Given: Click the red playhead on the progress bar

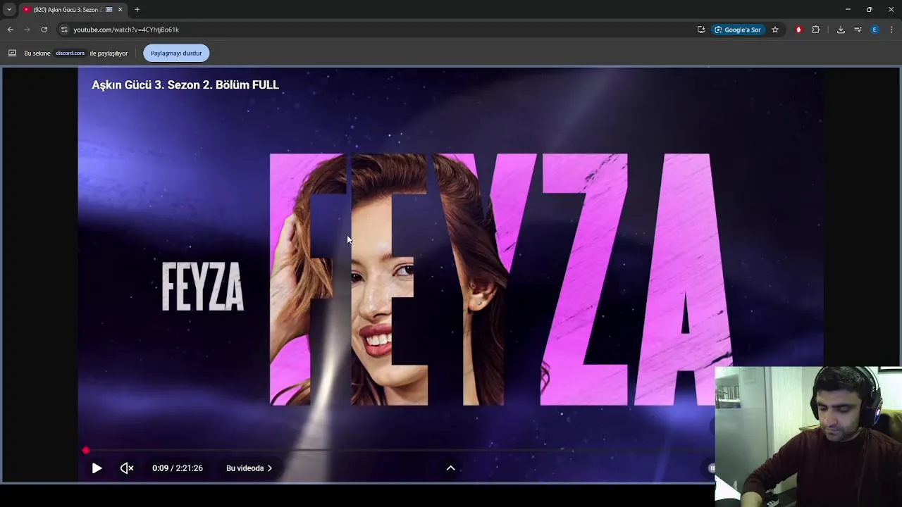Looking at the screenshot, I should tap(86, 450).
